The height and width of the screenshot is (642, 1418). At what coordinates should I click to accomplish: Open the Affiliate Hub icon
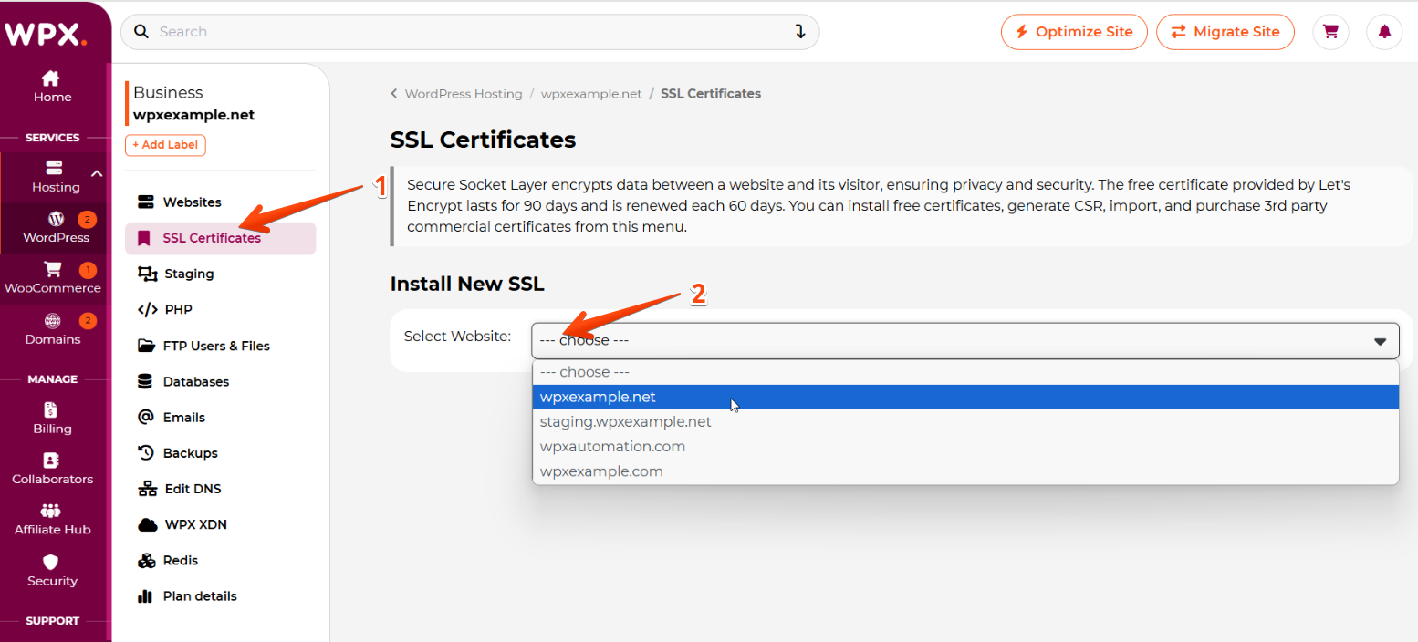(52, 511)
